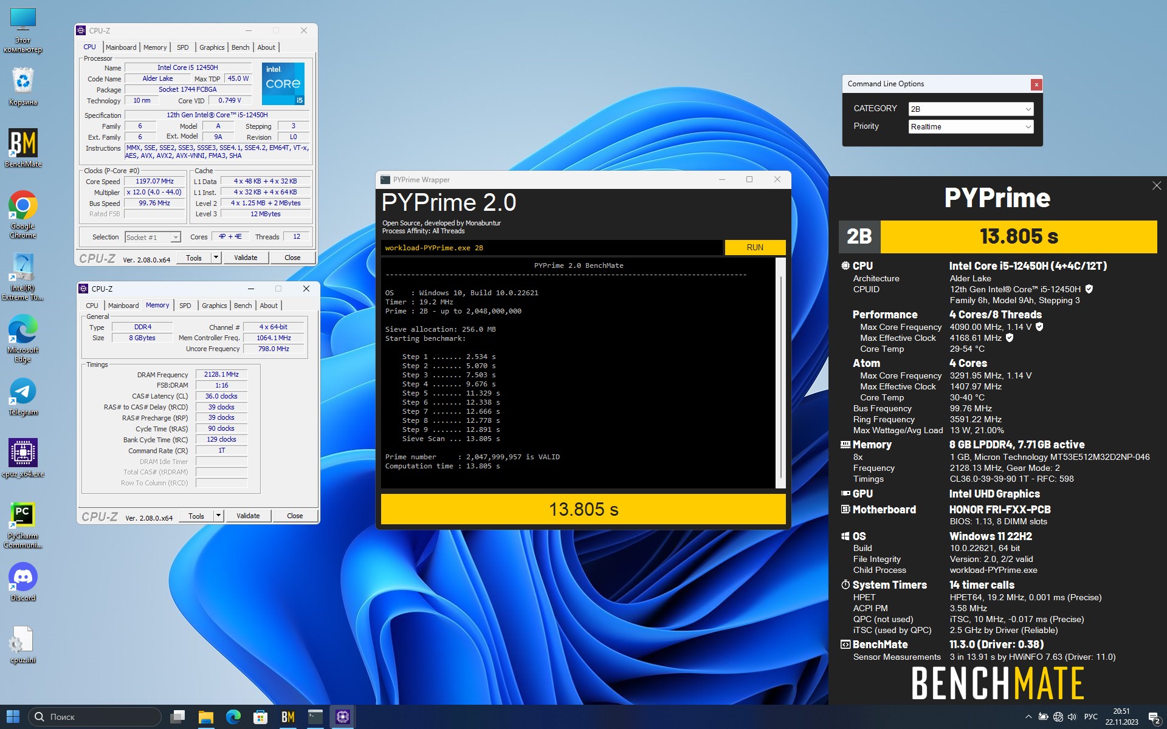Switch to Mainboard tab in top CPU-Z
This screenshot has height=729, width=1167.
121,47
